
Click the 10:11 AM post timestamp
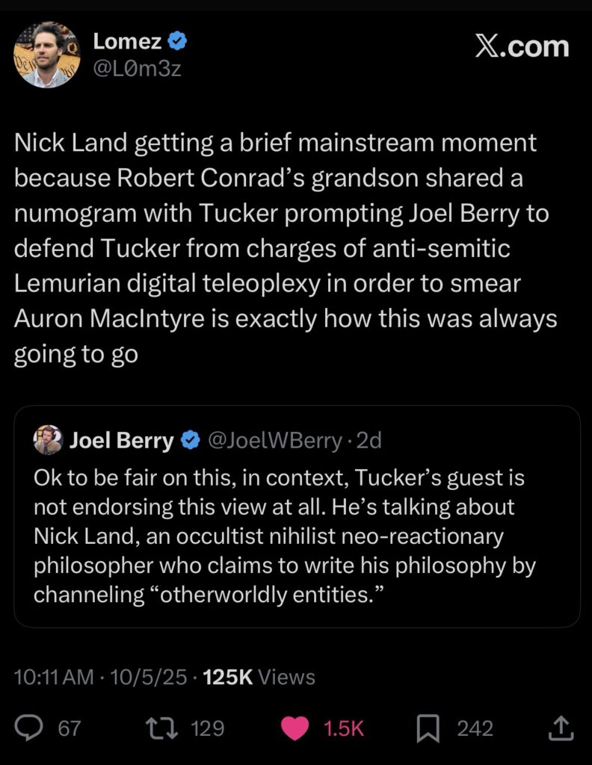point(54,677)
